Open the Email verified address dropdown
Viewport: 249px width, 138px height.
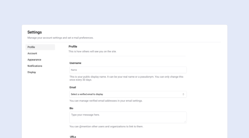(128, 94)
